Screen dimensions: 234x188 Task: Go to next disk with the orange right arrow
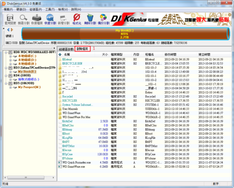coord(12,30)
